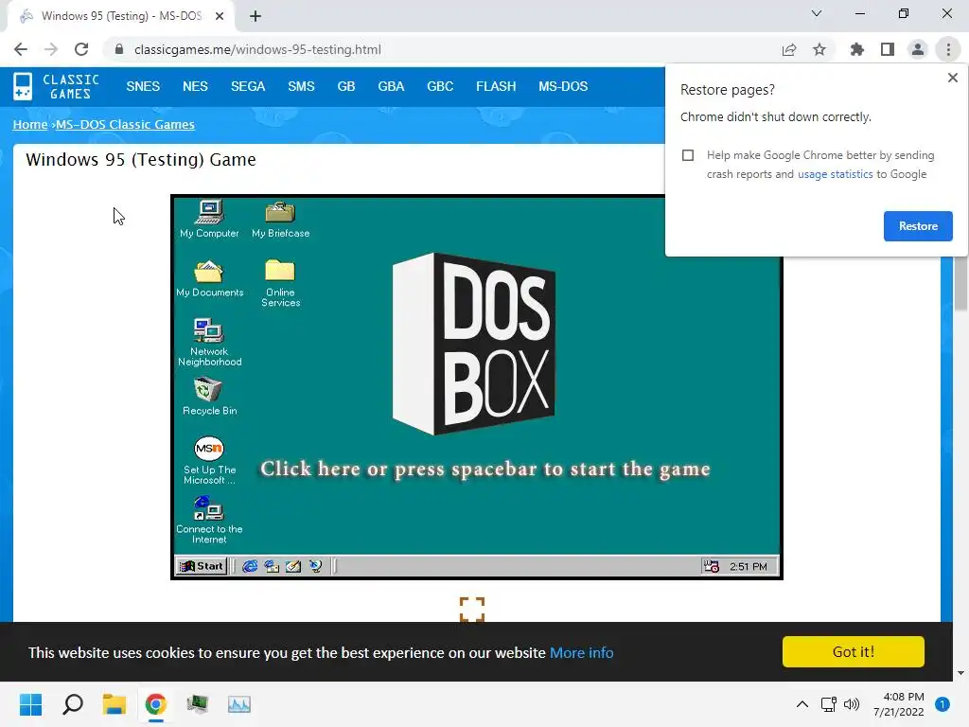
Task: Click the Classic Games site logo
Action: tap(56, 86)
